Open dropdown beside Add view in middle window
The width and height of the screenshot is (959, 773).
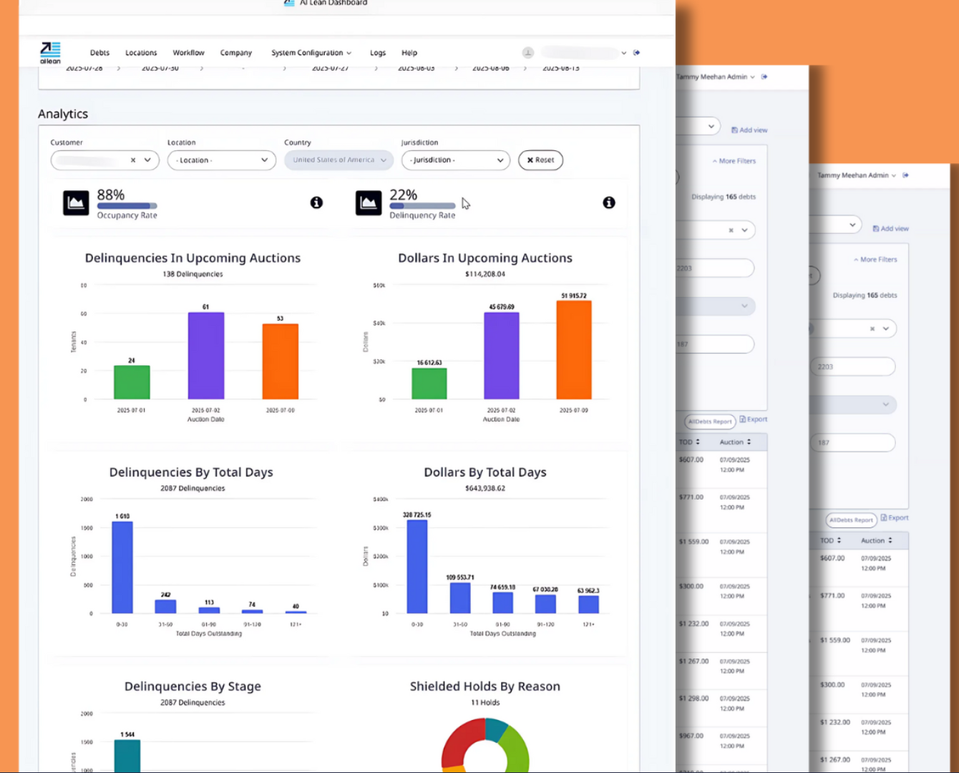point(711,127)
